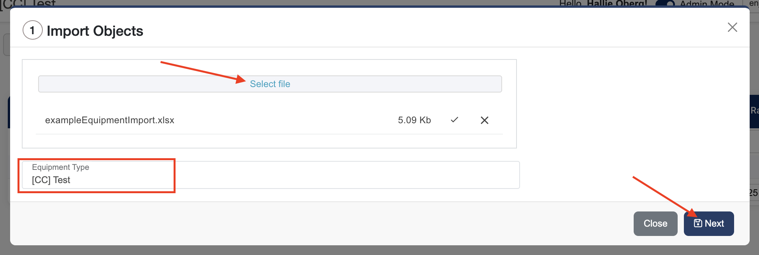Click Select file to choose a spreadsheet
This screenshot has height=255, width=759.
270,84
